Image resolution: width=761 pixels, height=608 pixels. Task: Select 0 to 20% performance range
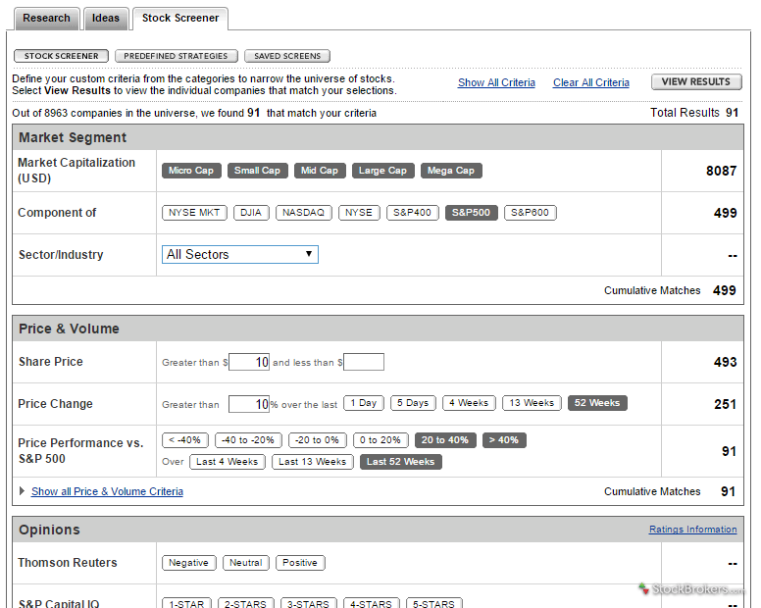380,440
